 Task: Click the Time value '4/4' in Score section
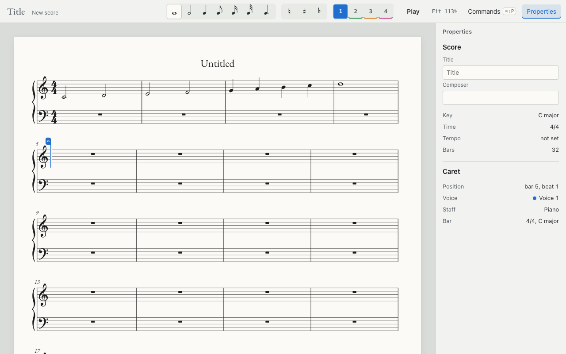pos(555,127)
